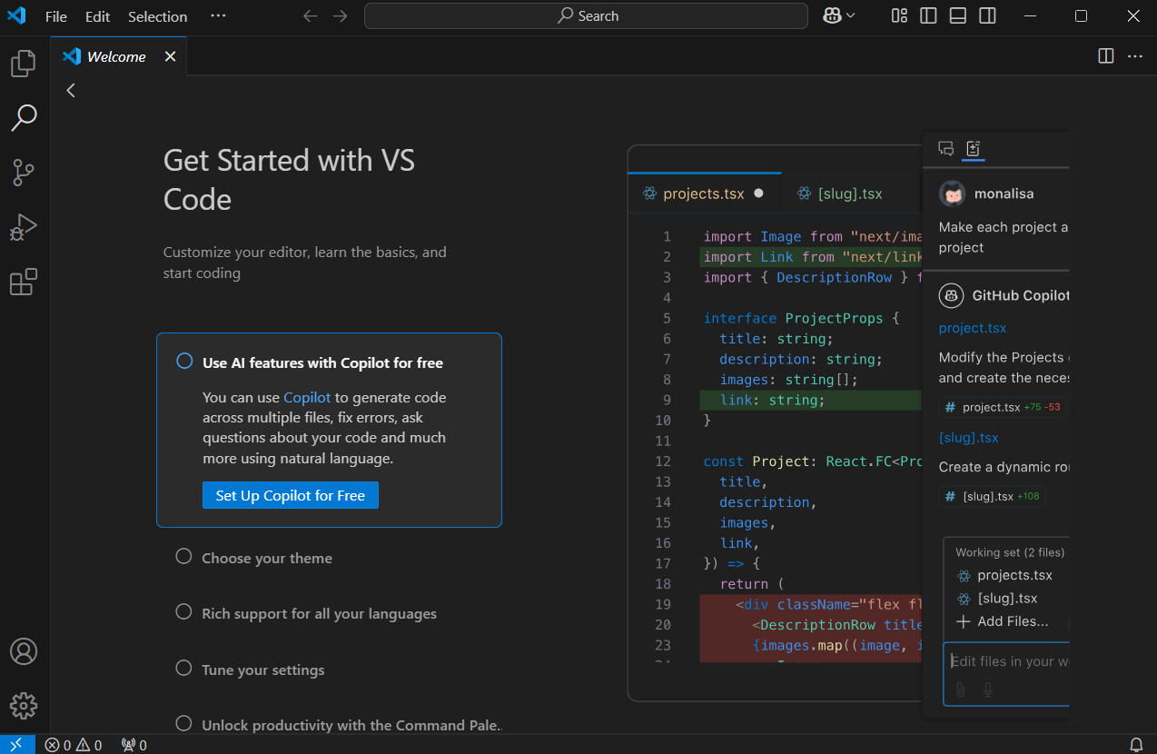This screenshot has width=1157, height=754.
Task: Close the Welcome tab
Action: [170, 56]
